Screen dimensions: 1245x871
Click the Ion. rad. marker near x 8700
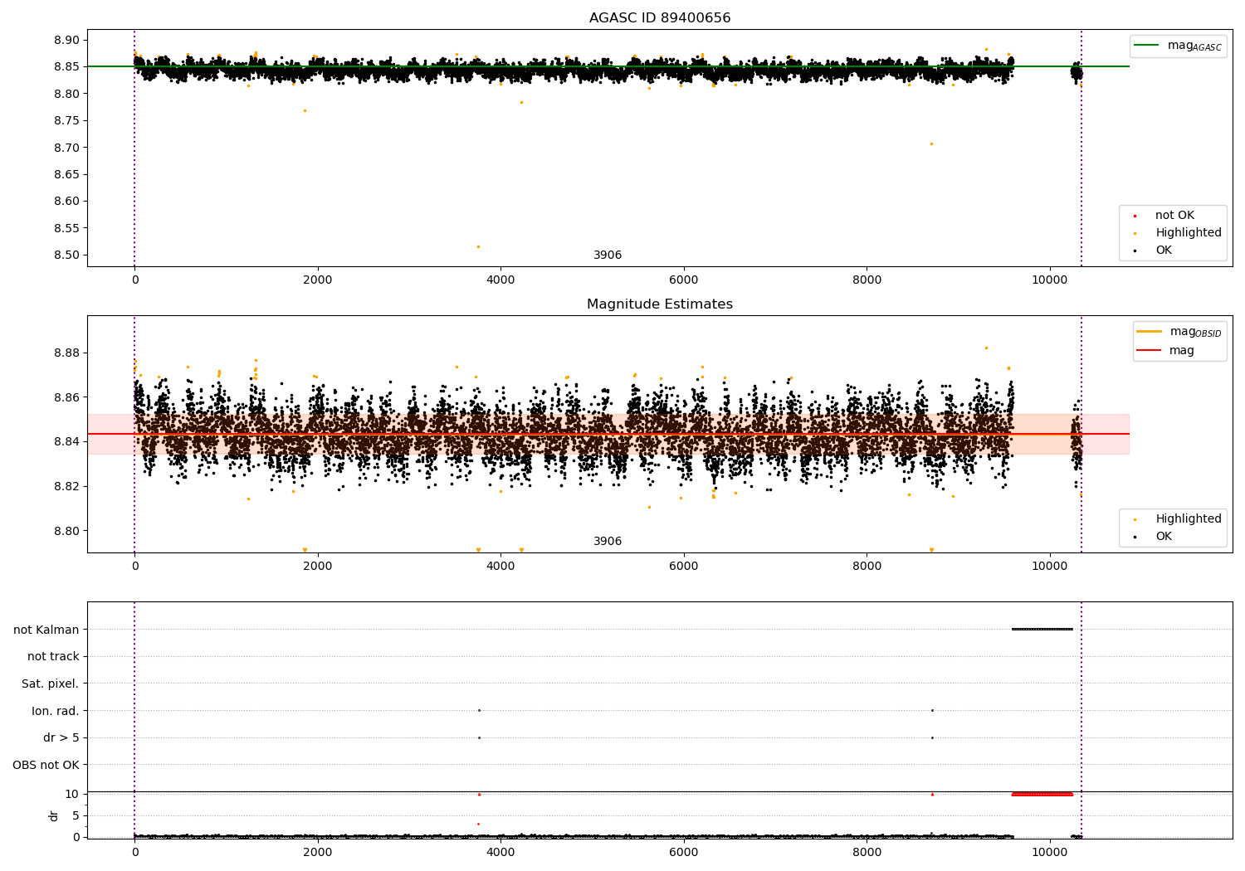[x=932, y=711]
